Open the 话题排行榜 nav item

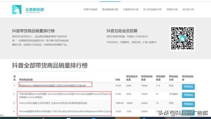(x=172, y=10)
